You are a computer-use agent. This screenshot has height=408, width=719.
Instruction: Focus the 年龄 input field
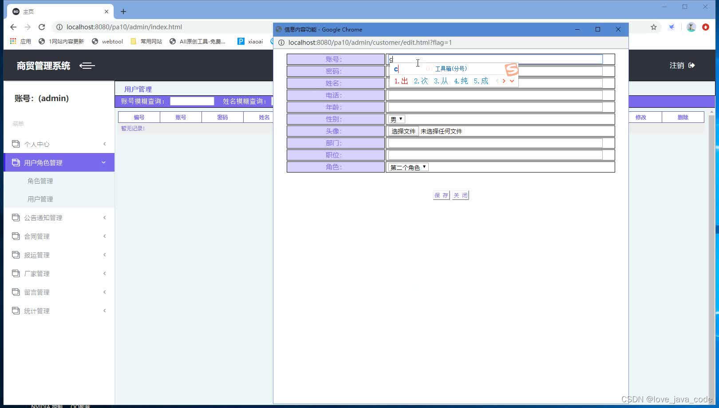tap(495, 107)
